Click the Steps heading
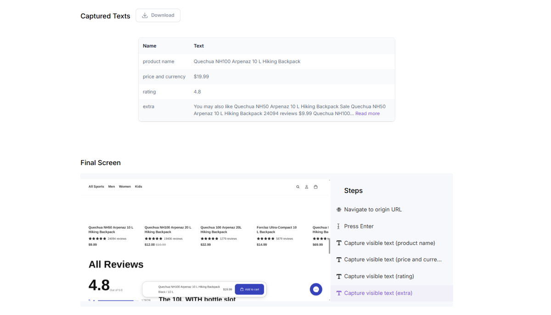 pyautogui.click(x=354, y=191)
